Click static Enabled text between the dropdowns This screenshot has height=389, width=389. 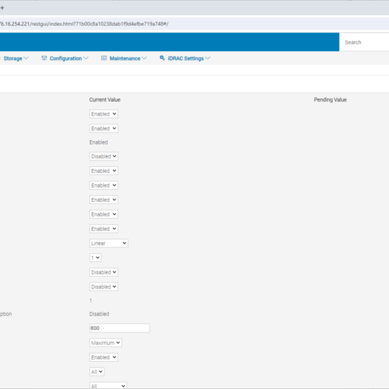click(98, 142)
